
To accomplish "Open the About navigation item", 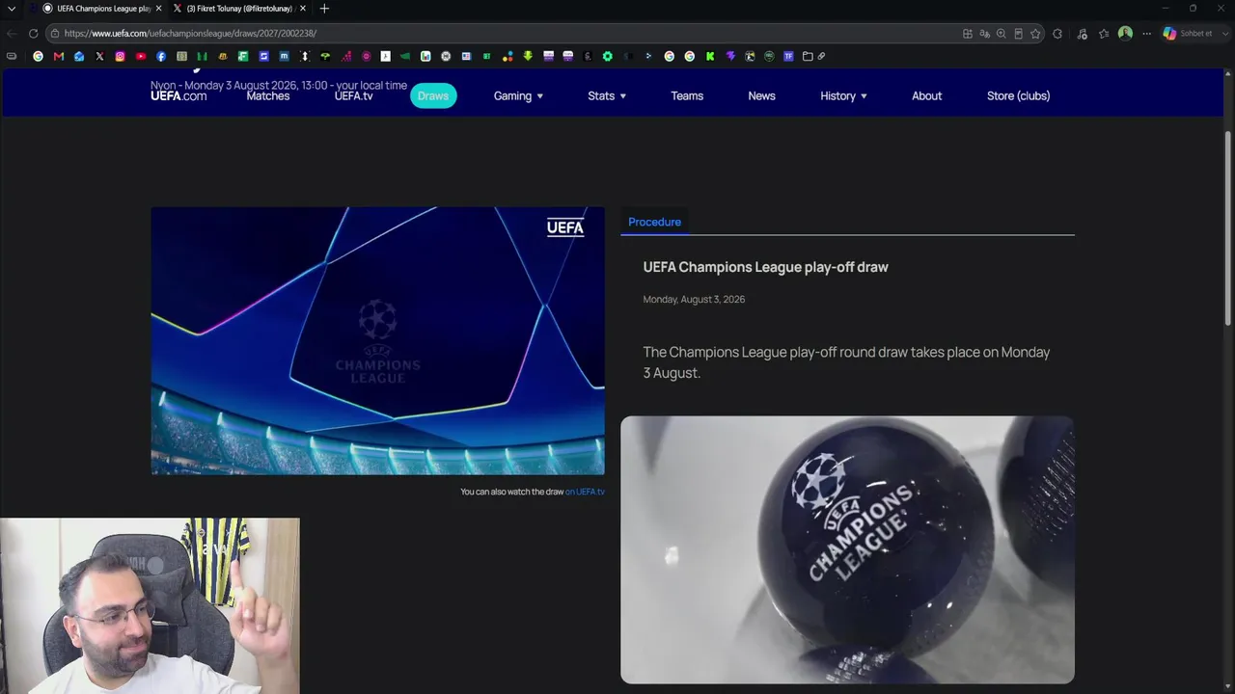I will point(926,95).
